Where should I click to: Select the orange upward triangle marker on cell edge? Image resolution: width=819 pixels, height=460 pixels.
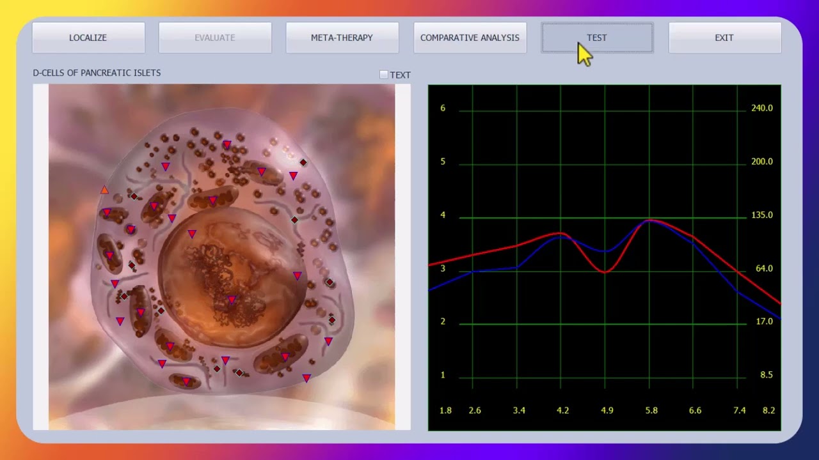click(104, 190)
